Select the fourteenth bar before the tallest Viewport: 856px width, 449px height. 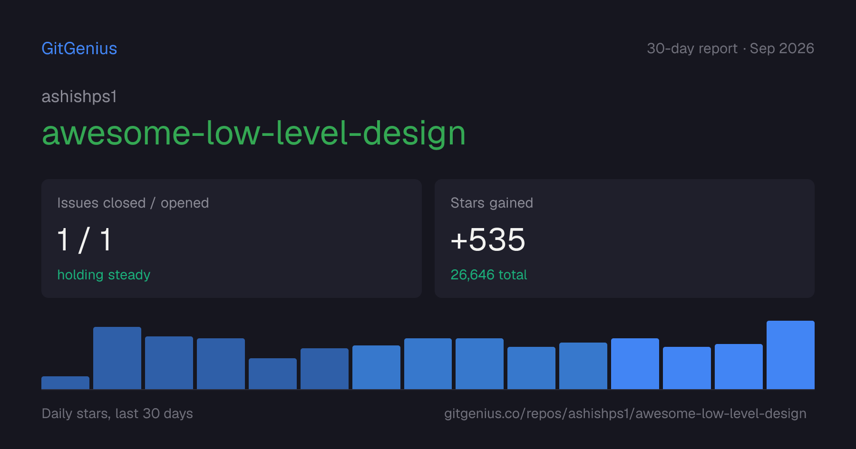(x=739, y=367)
